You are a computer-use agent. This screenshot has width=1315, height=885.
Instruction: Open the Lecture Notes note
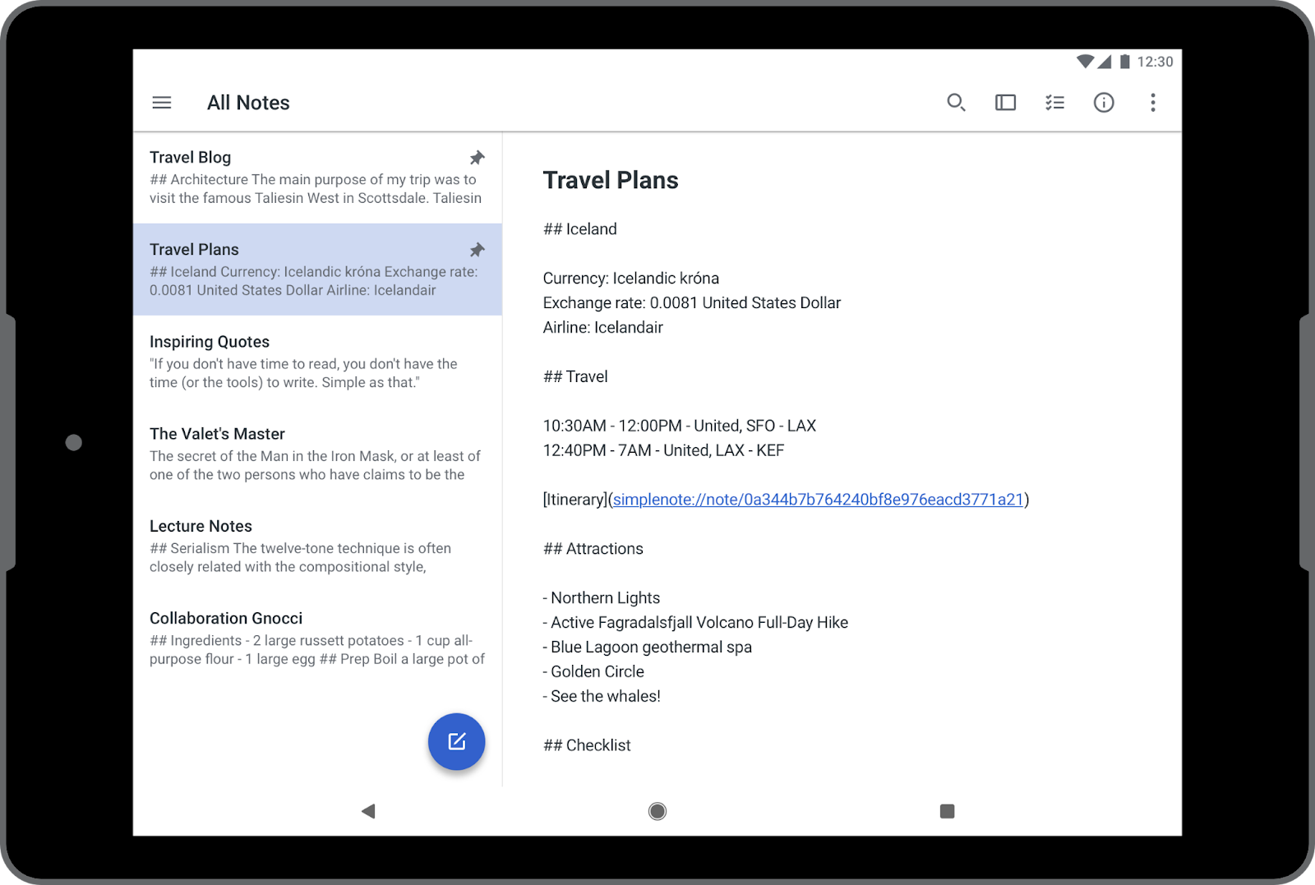(x=317, y=546)
